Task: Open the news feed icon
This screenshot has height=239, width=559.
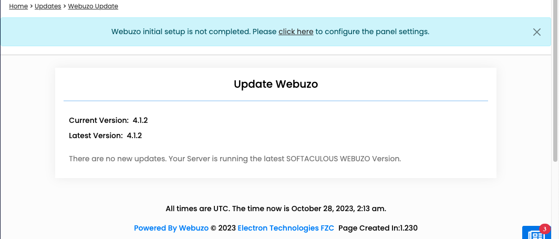Action: [x=534, y=234]
